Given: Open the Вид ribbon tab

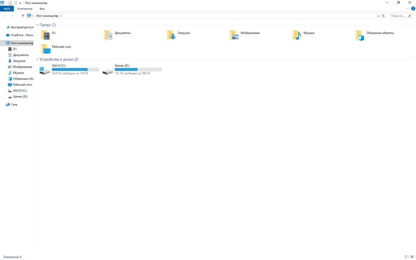Looking at the screenshot, I should coord(42,9).
